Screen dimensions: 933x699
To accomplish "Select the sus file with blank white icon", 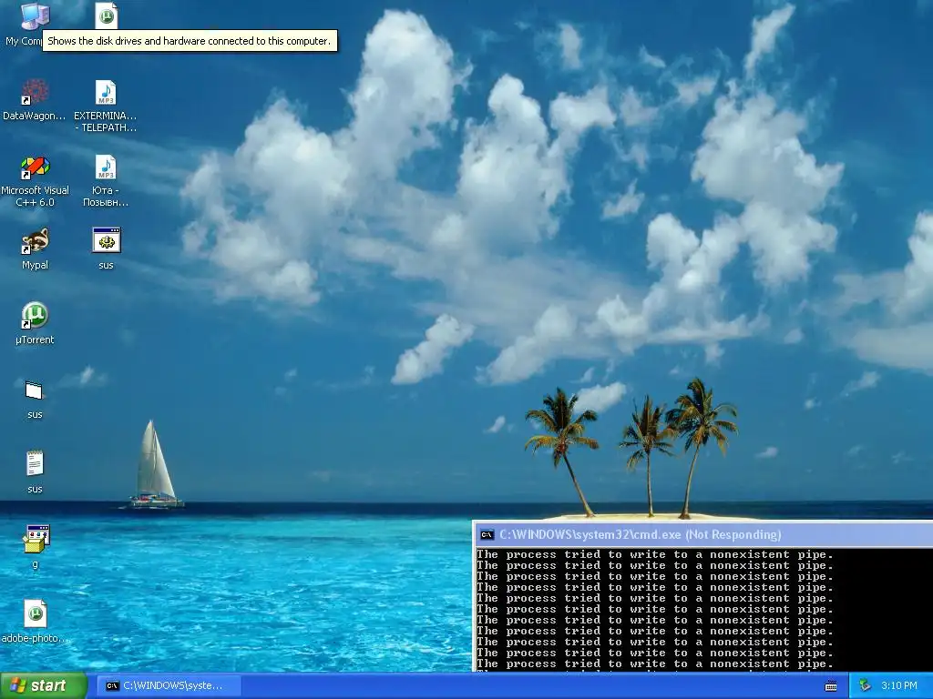I will [x=35, y=390].
